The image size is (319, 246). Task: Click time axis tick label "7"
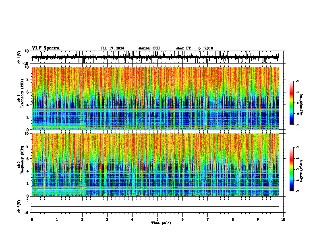tap(208, 219)
